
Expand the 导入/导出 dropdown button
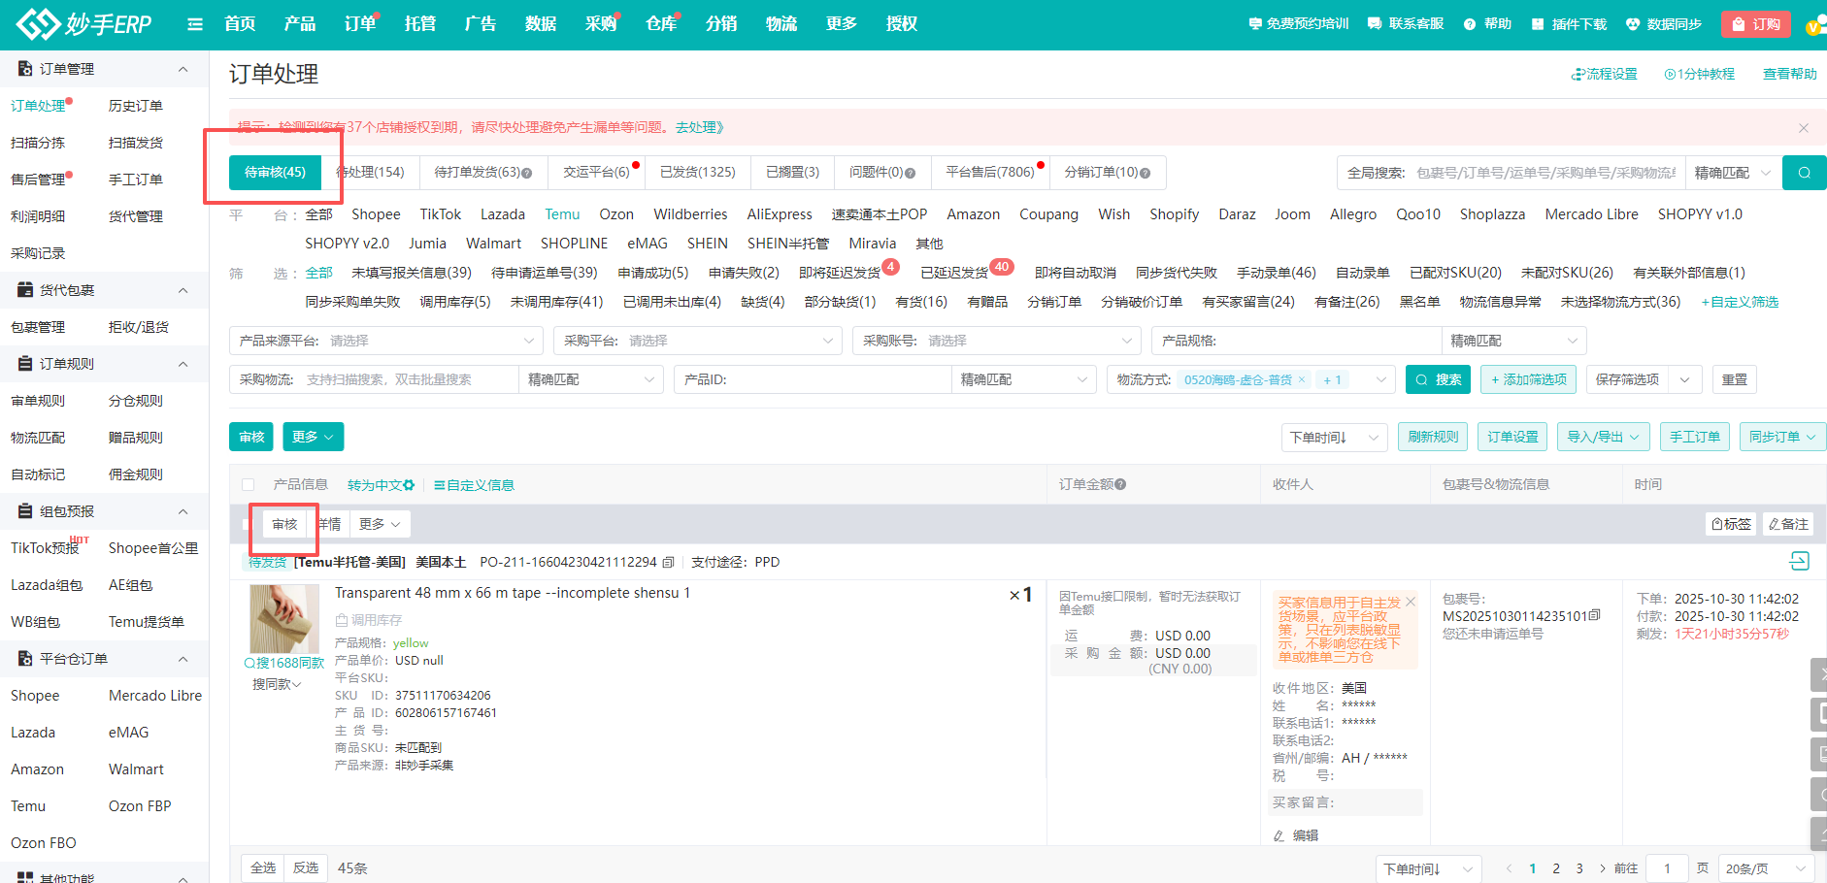(1603, 437)
